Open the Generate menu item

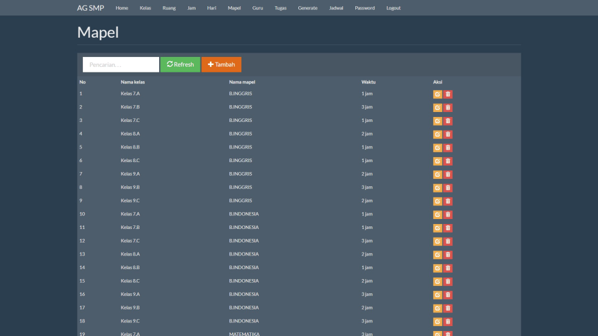[x=308, y=8]
